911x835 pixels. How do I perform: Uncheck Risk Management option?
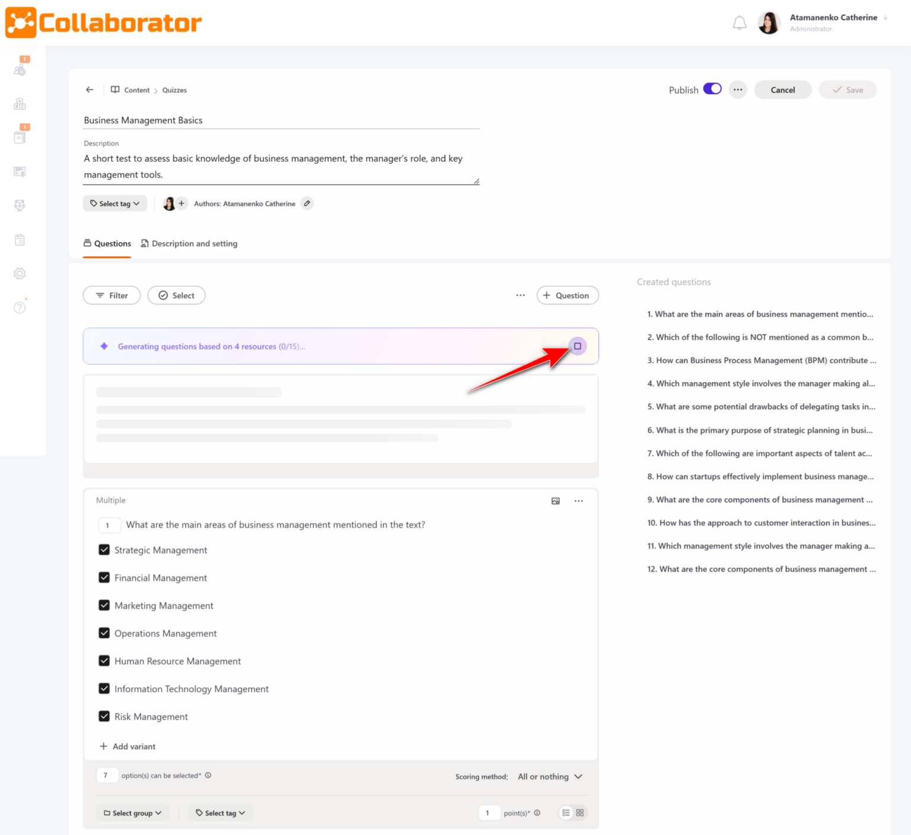coord(104,716)
